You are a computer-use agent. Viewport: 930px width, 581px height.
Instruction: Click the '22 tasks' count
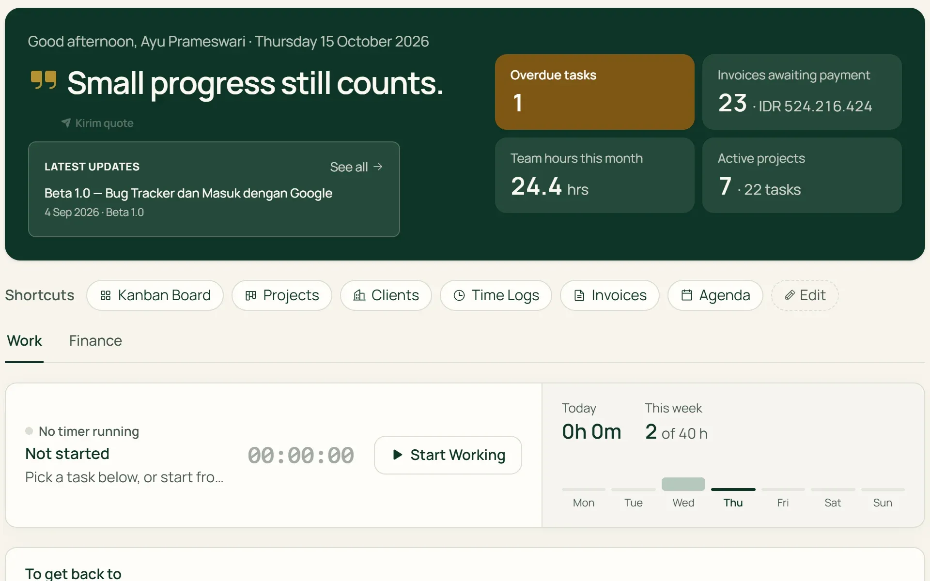(772, 190)
